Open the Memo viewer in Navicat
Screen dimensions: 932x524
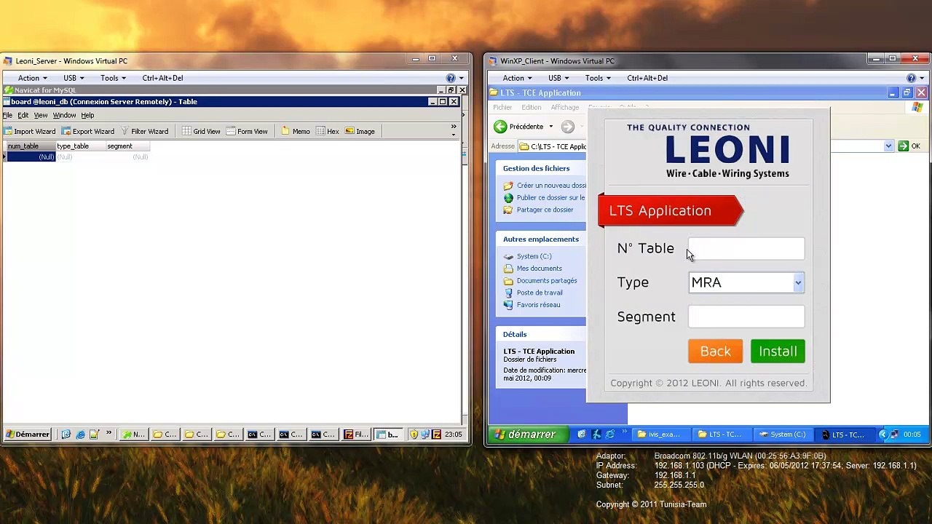[296, 132]
